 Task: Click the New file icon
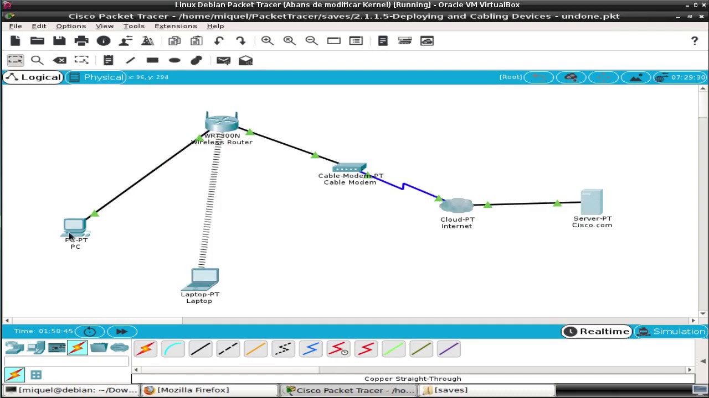tap(15, 41)
